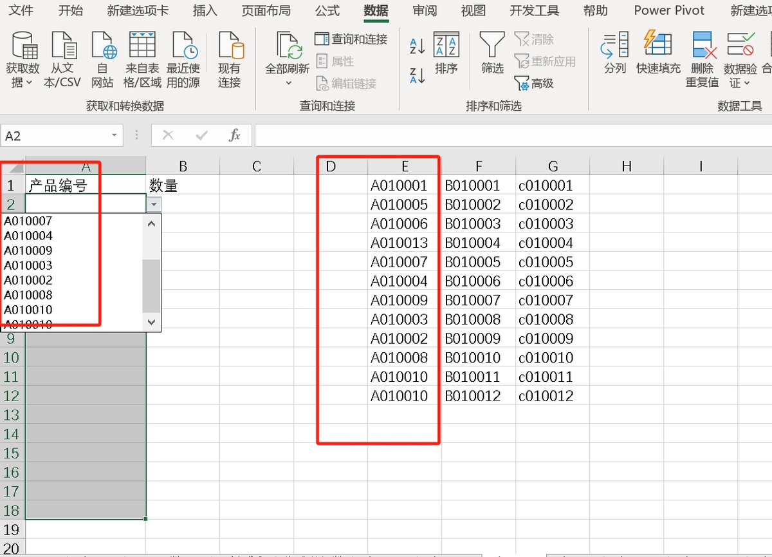Click 自网站 (From Web) icon

coord(103,45)
